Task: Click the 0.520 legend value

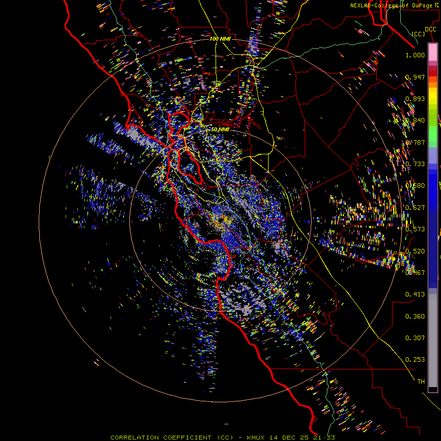Action: coord(415,251)
